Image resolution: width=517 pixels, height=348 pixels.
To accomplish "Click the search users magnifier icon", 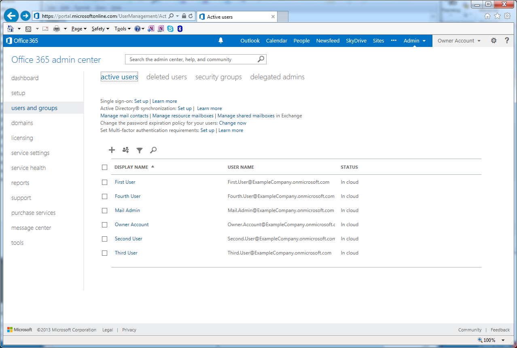I will (x=153, y=150).
